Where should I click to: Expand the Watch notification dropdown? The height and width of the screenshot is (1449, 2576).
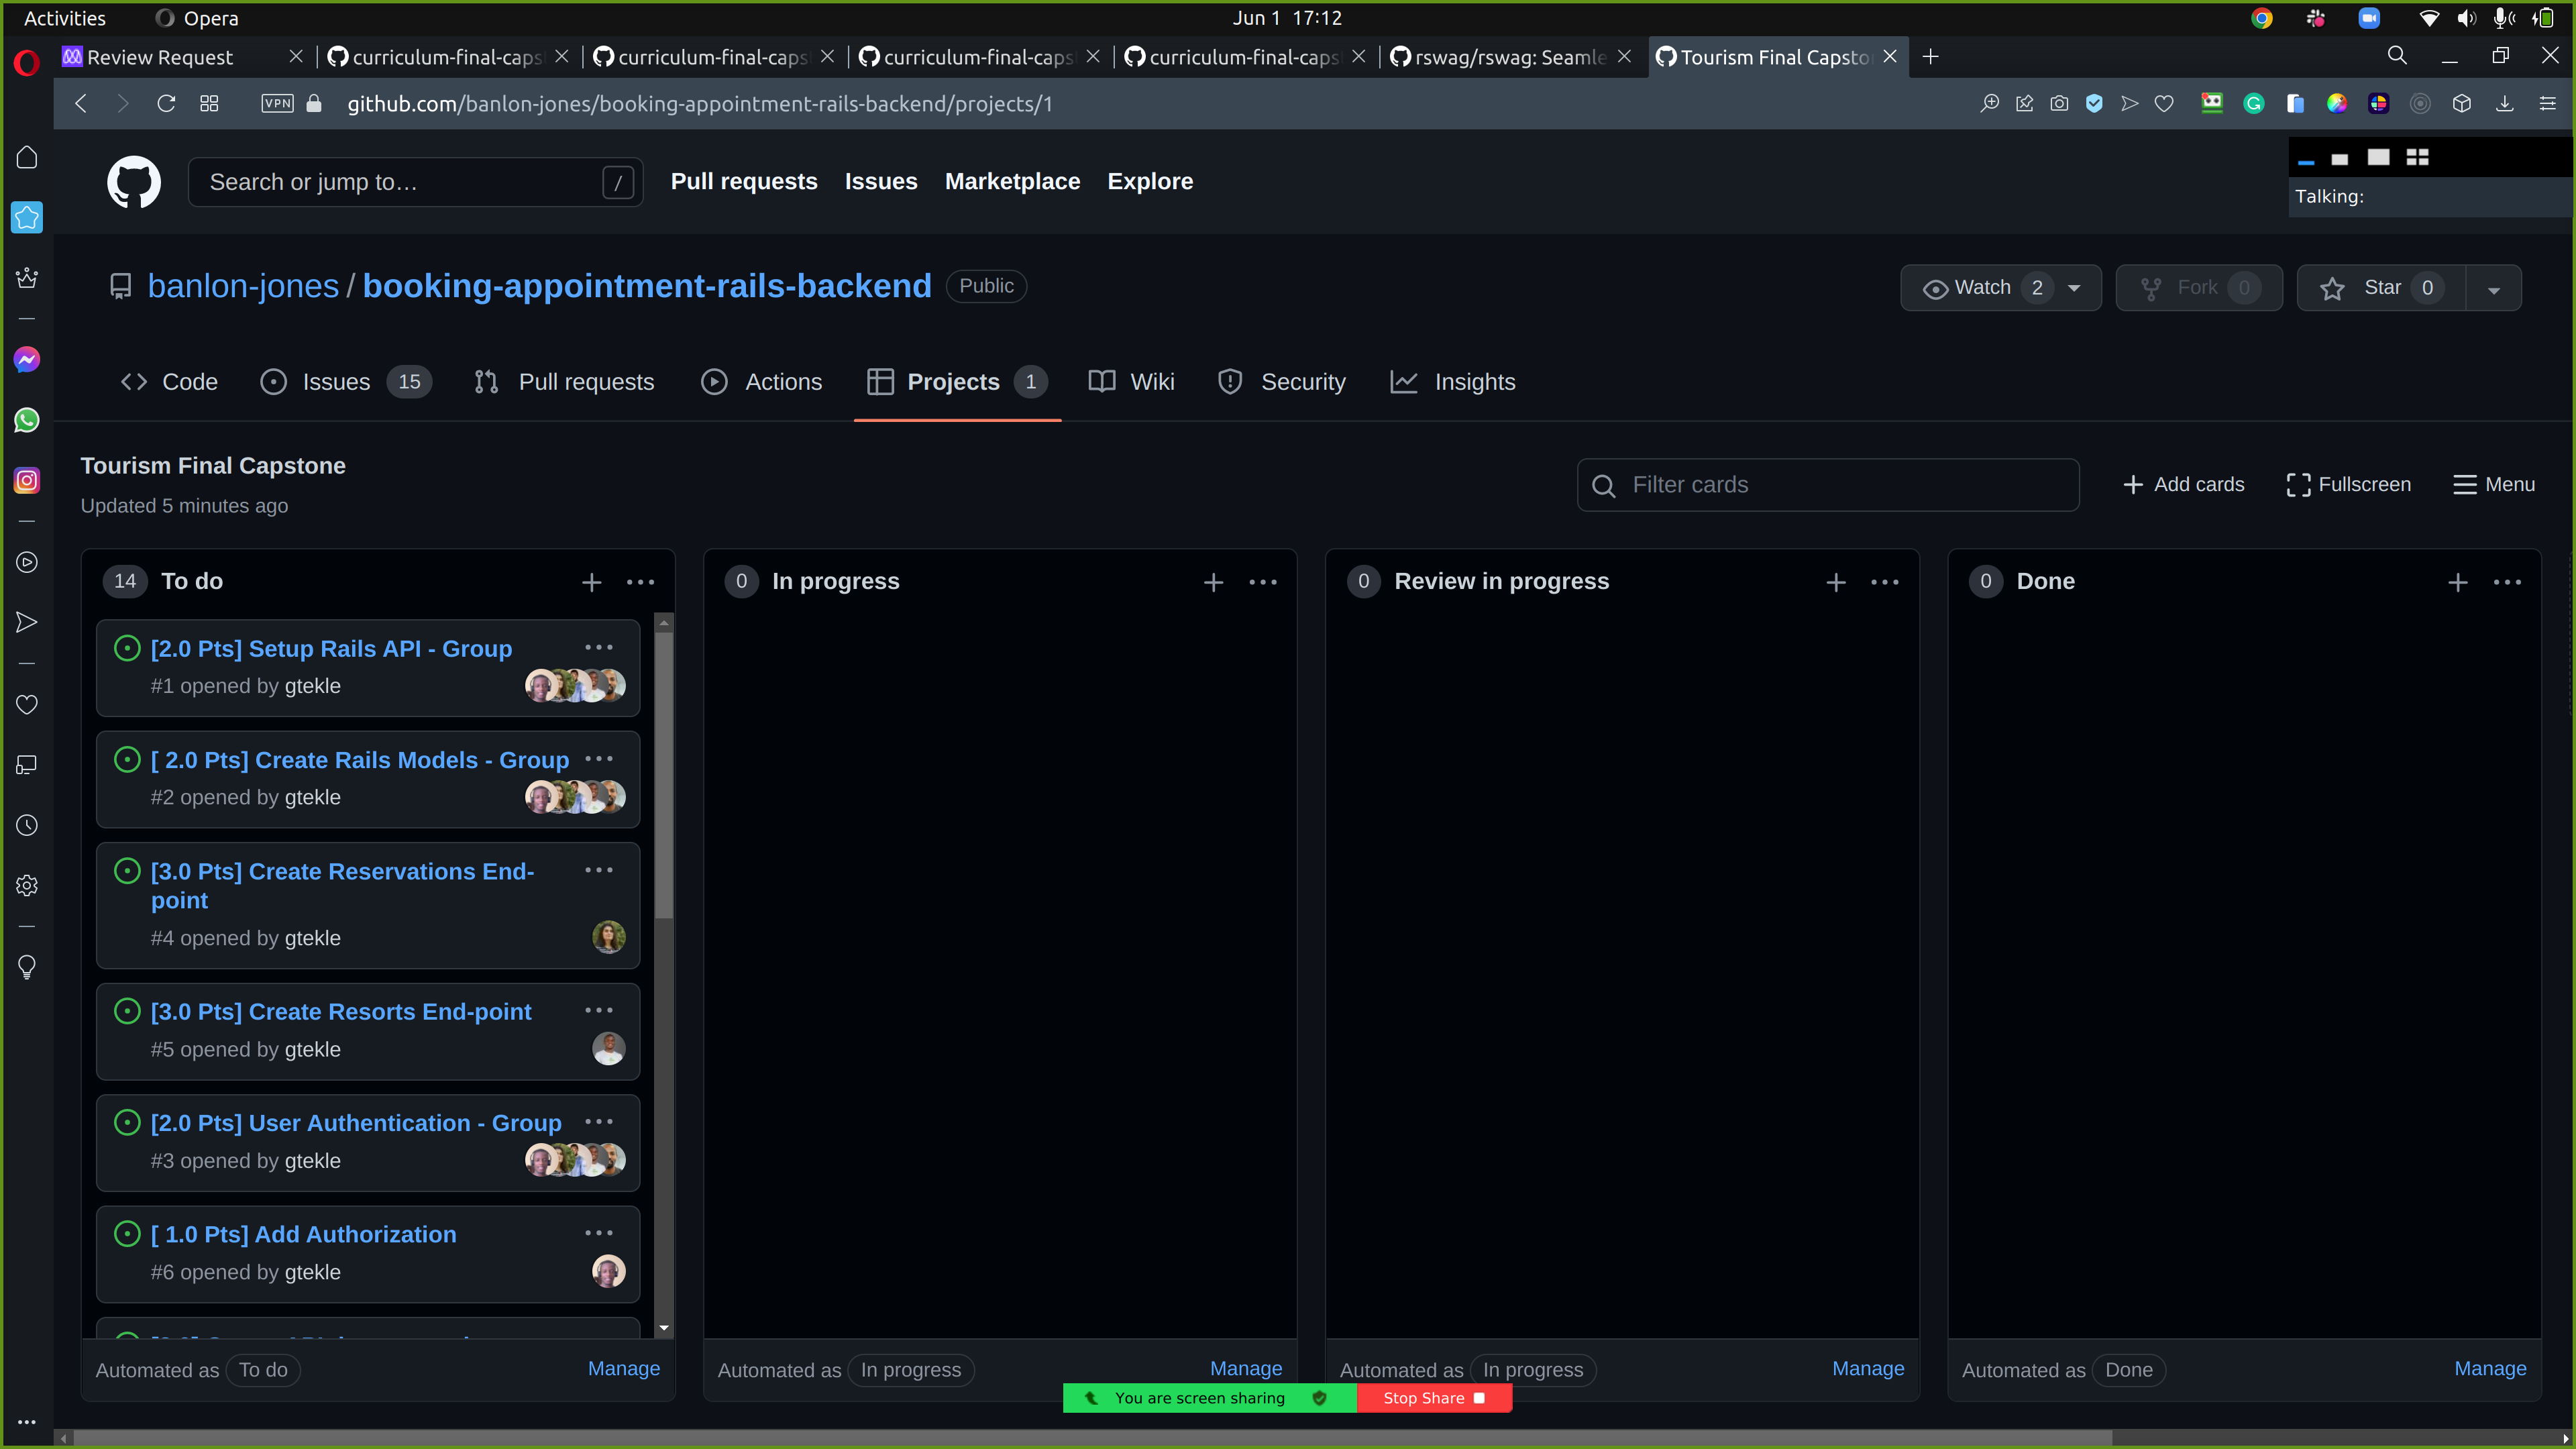2074,288
